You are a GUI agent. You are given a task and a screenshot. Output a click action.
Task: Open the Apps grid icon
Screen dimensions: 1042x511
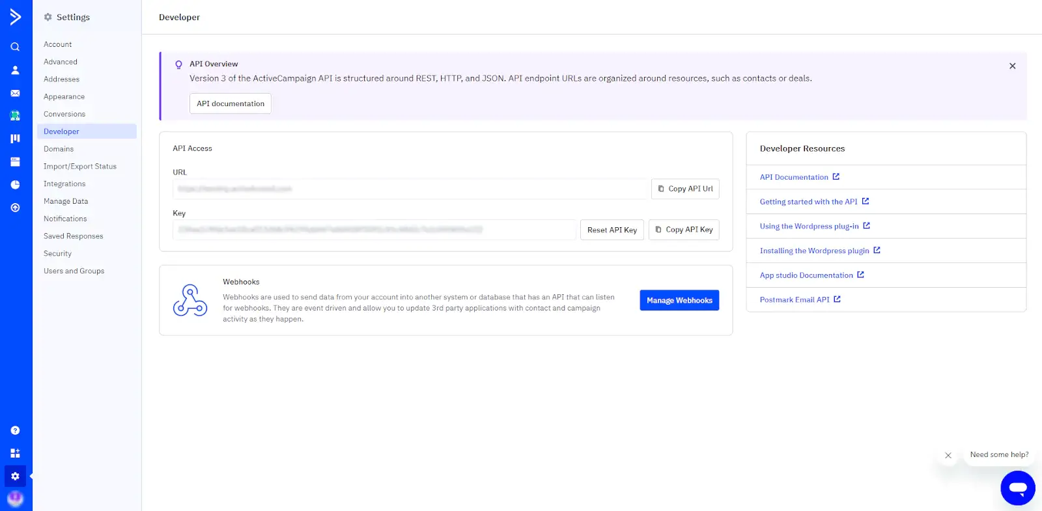15,453
